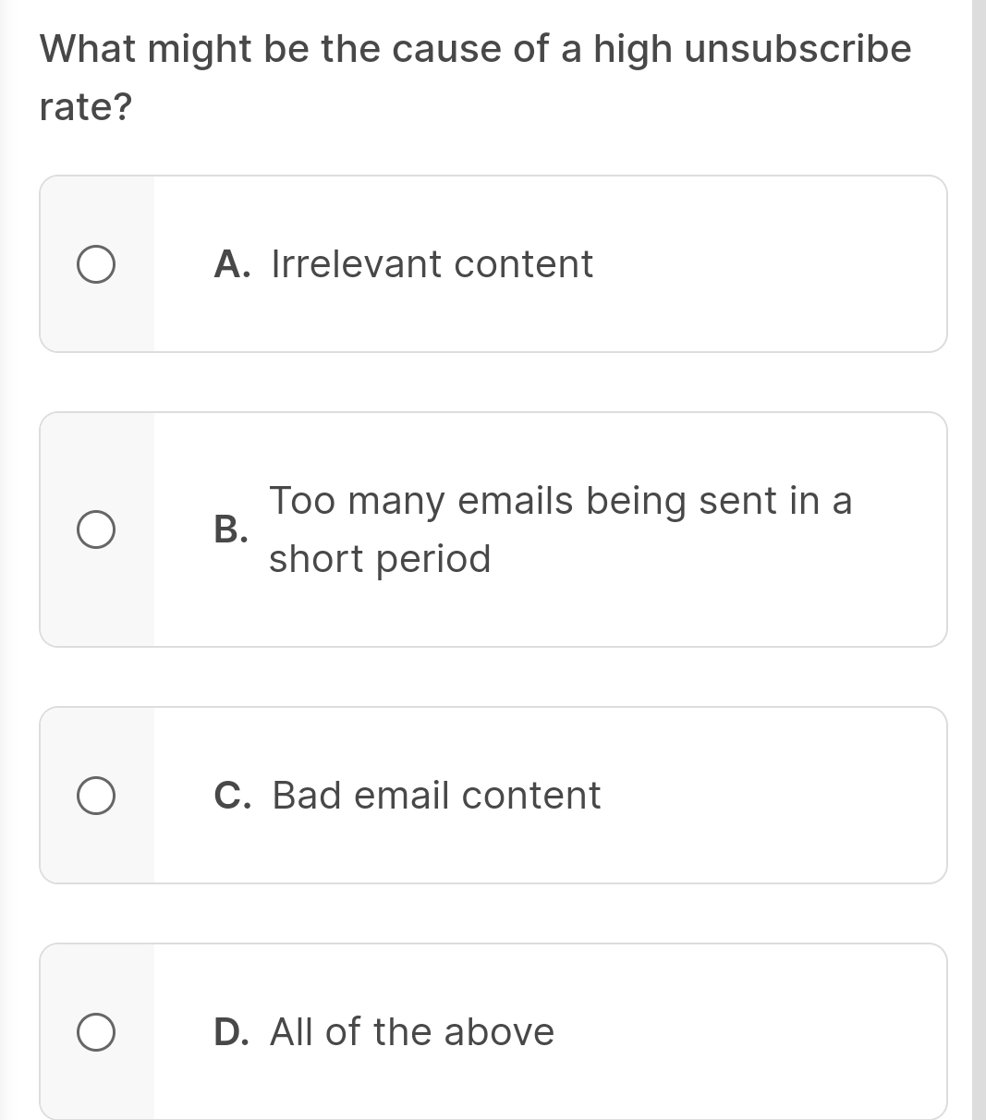998x1120 pixels.
Task: Choose the radio button for option B
Action: (x=96, y=530)
